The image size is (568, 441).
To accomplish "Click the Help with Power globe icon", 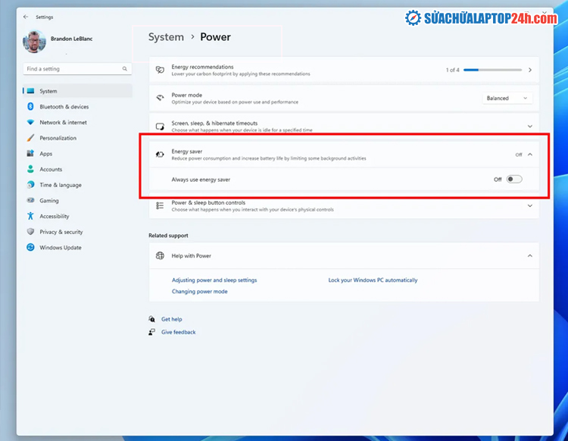I will [160, 255].
